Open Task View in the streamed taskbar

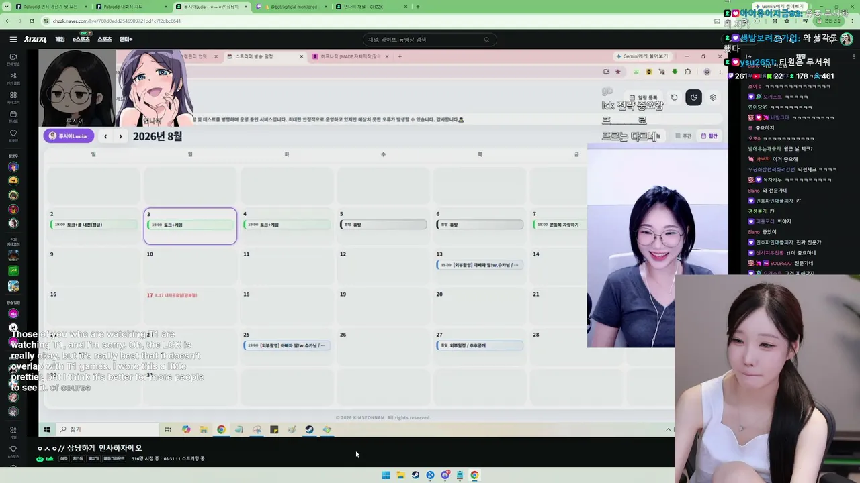[167, 429]
